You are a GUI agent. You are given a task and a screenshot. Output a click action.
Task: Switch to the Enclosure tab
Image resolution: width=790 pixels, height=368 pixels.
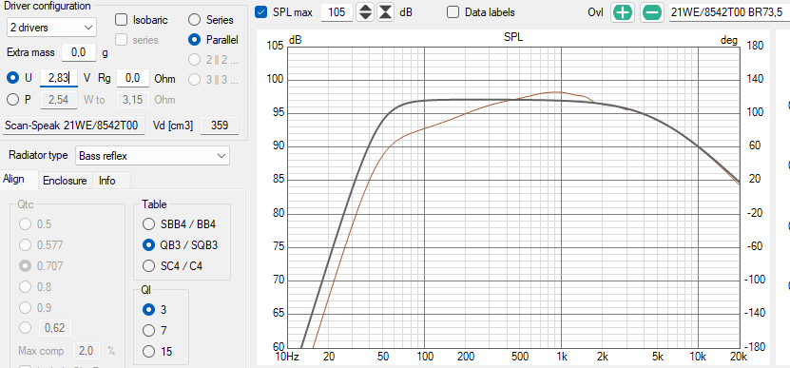point(65,181)
